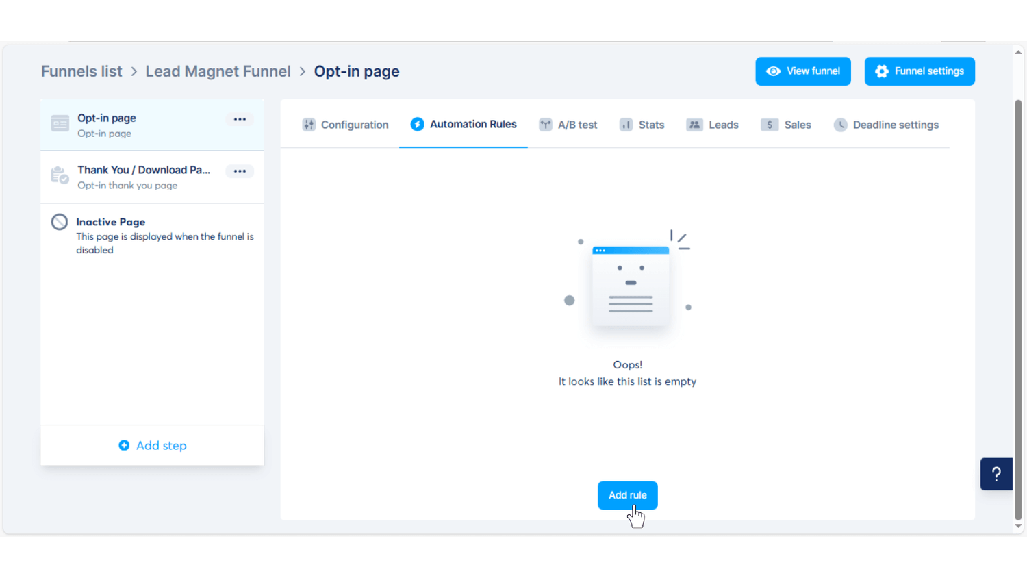Click the Add rule button

point(628,495)
